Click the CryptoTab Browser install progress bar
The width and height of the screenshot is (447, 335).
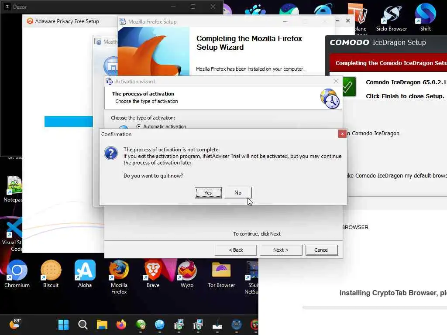pos(375,308)
